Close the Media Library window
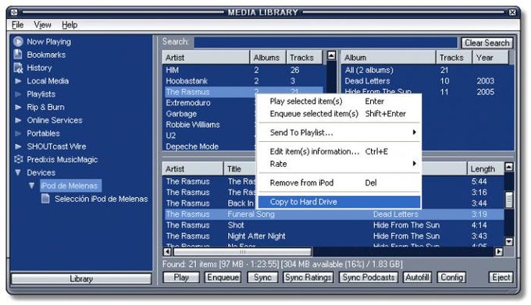The width and height of the screenshot is (531, 305). 512,12
